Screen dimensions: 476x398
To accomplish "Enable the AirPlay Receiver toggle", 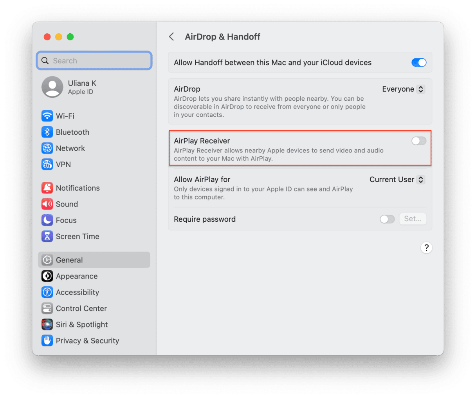I will point(419,141).
